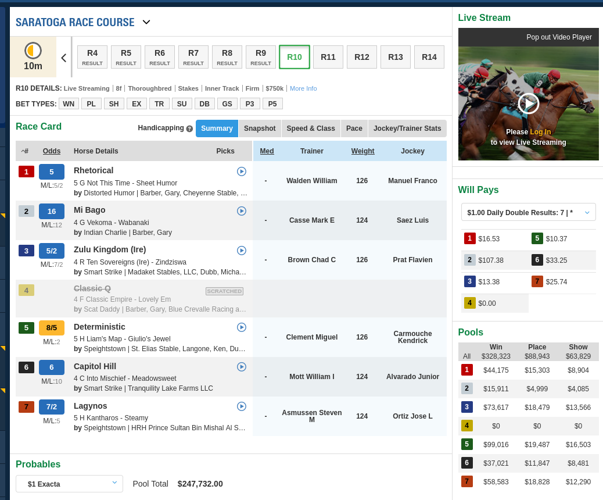
Task: Click red saddle cloth number 1 for Rhetorical
Action: click(x=27, y=172)
